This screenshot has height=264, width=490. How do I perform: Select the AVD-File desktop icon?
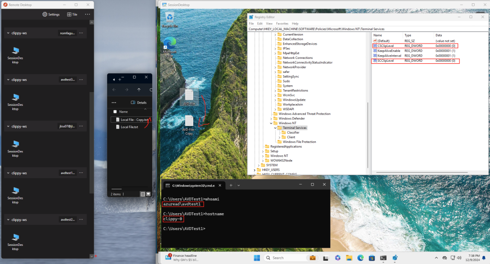click(189, 97)
